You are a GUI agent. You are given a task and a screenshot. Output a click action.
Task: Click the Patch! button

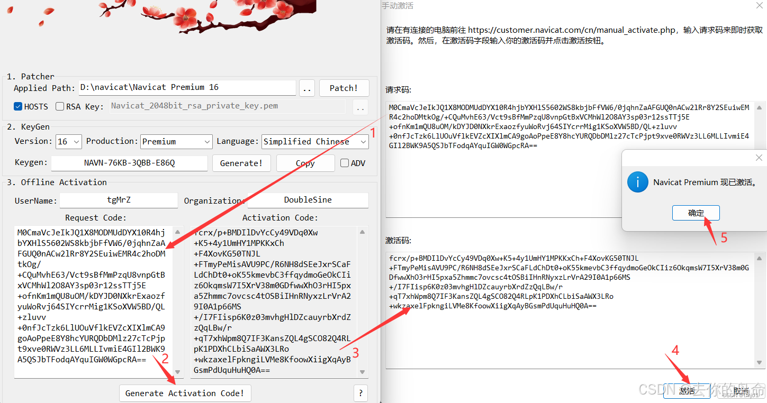(x=344, y=88)
